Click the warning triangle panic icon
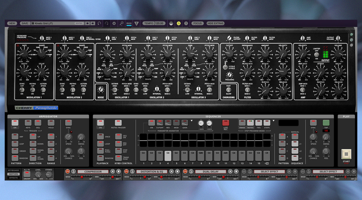Image resolution: width=362 pixels, height=200 pixels. coord(136,23)
